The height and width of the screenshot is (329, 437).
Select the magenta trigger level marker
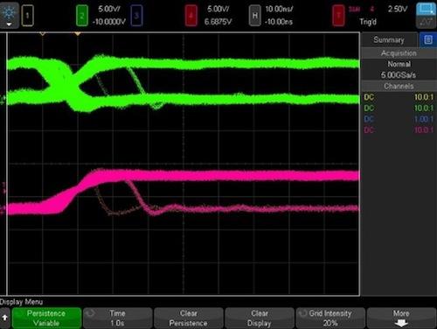(x=3, y=188)
